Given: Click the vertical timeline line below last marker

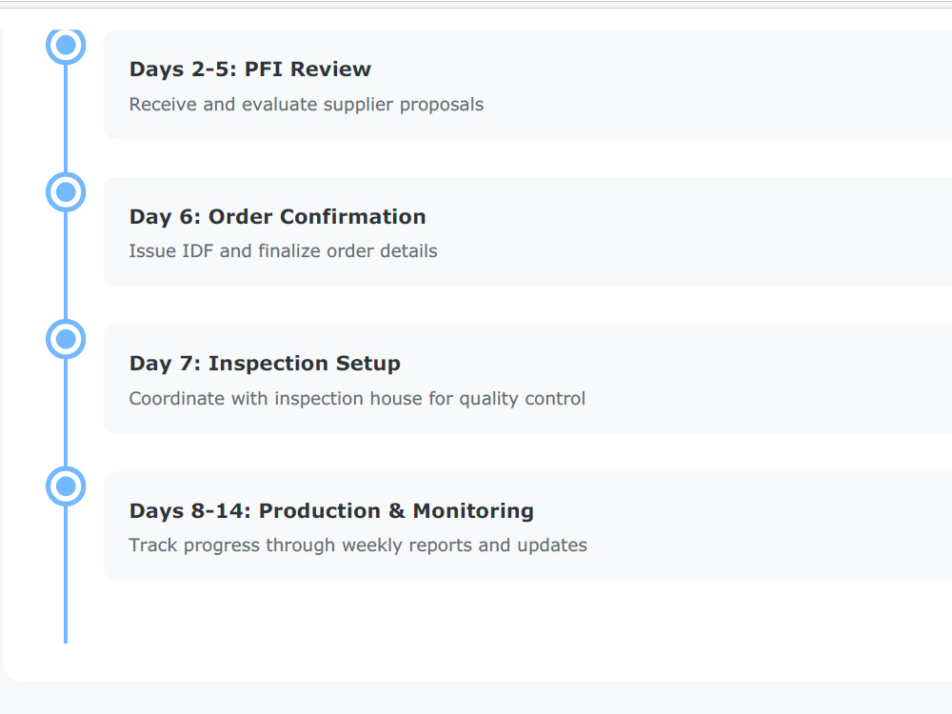Looking at the screenshot, I should (66, 575).
